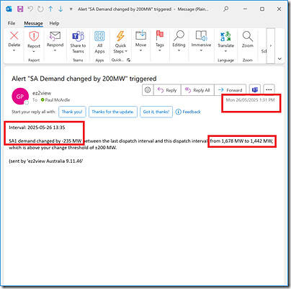Open the more actions ellipsis button

click(269, 90)
